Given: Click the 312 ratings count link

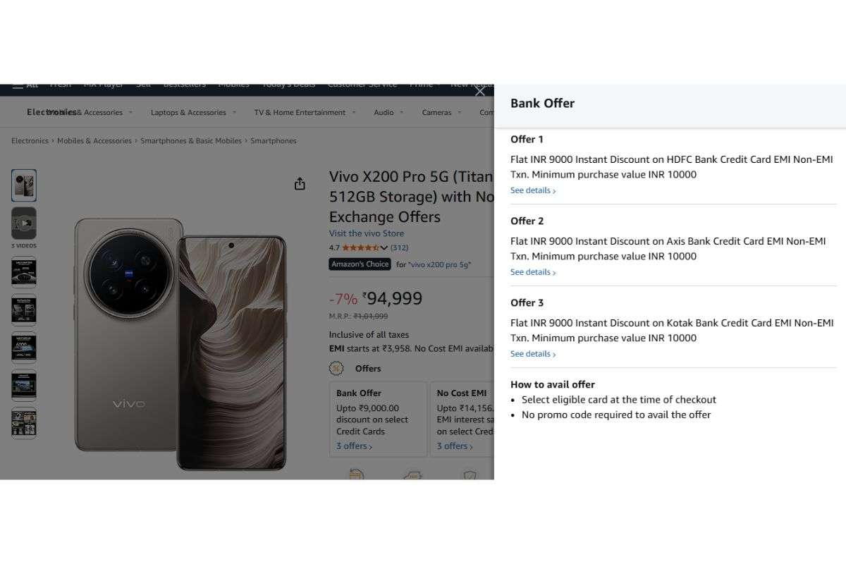Looking at the screenshot, I should (400, 247).
